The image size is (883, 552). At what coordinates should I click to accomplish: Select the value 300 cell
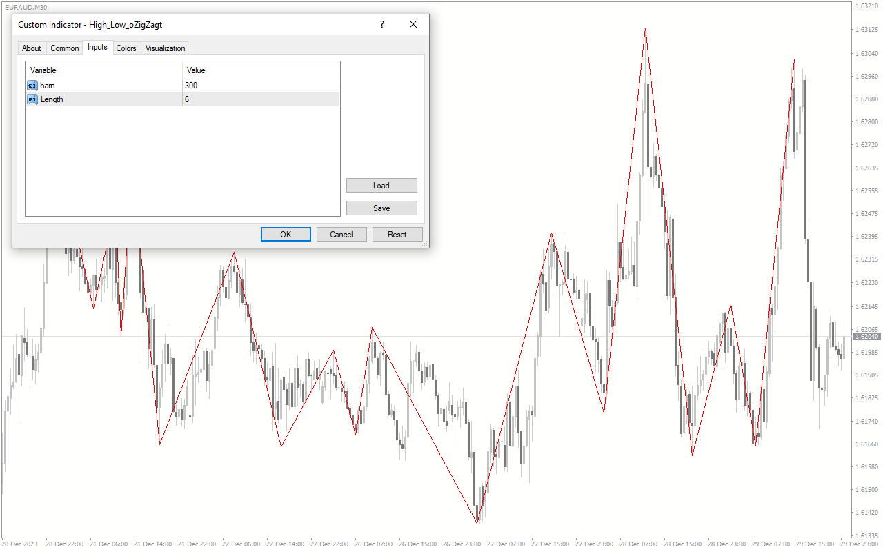[261, 86]
